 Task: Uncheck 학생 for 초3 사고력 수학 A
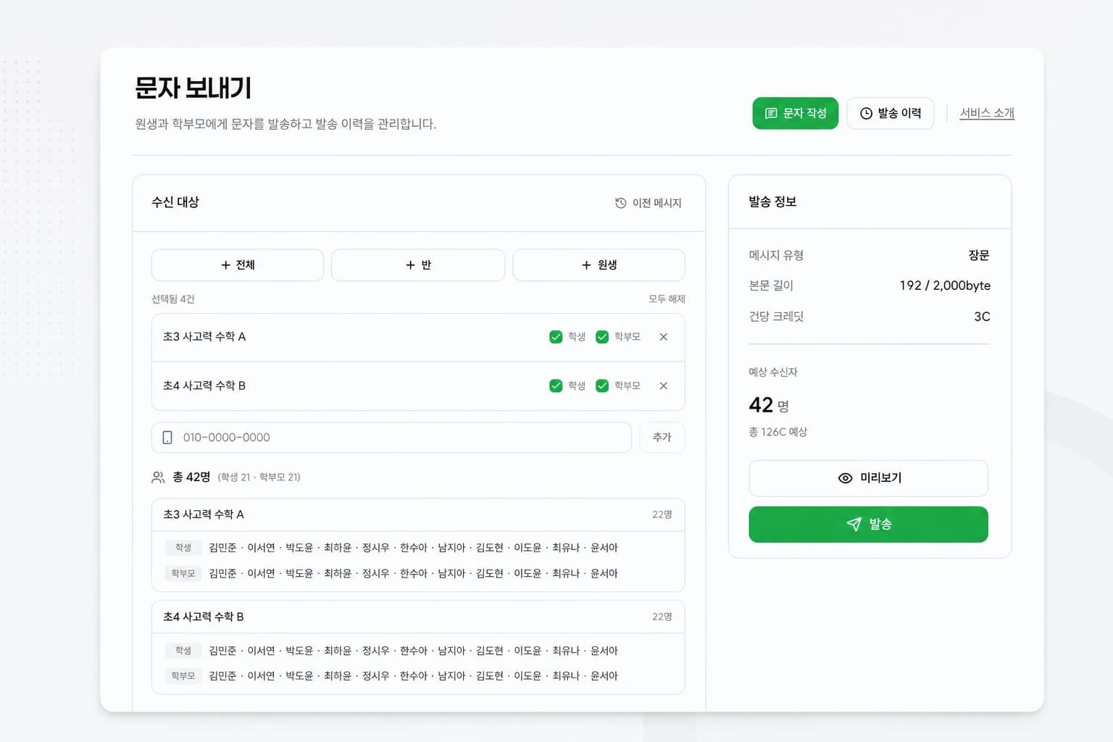coord(556,337)
